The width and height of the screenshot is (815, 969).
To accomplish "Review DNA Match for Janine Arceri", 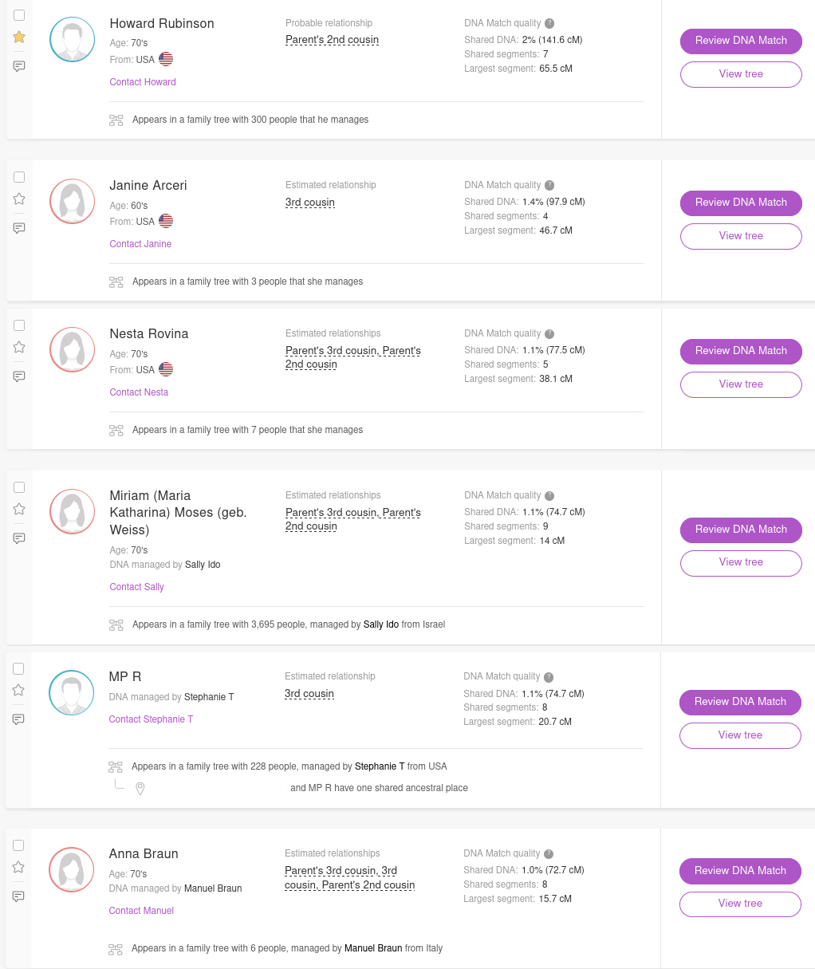I will (x=741, y=203).
